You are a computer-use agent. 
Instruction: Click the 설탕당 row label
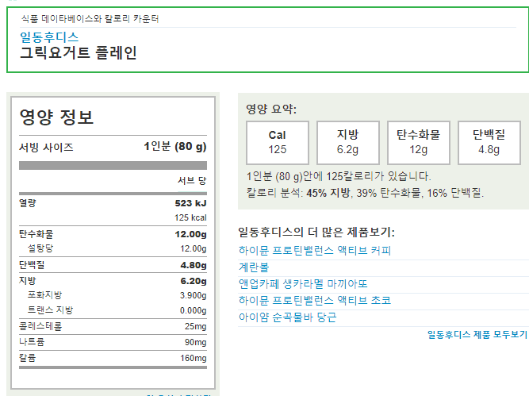40,248
